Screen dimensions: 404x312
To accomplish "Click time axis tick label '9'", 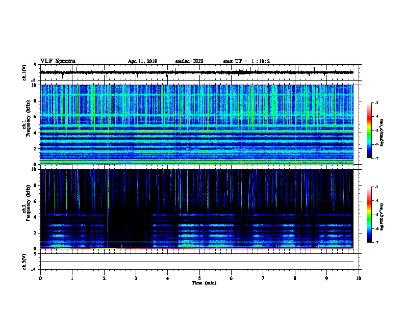I will 326,278.
